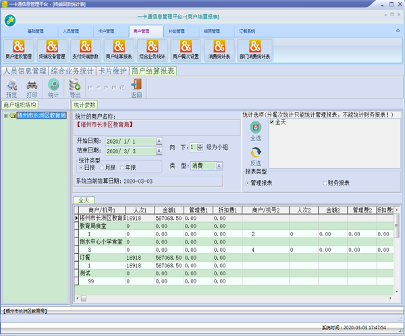Click folder icon of 梧州市长洲区教育局 node

click(x=13, y=115)
